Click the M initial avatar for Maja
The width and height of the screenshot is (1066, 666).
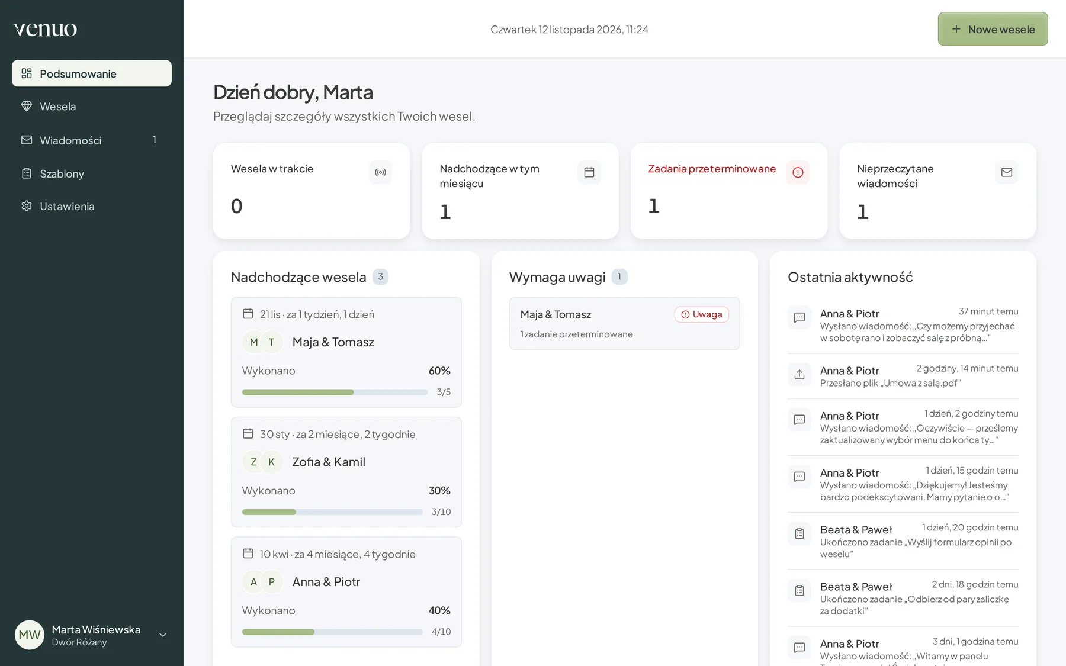click(253, 342)
